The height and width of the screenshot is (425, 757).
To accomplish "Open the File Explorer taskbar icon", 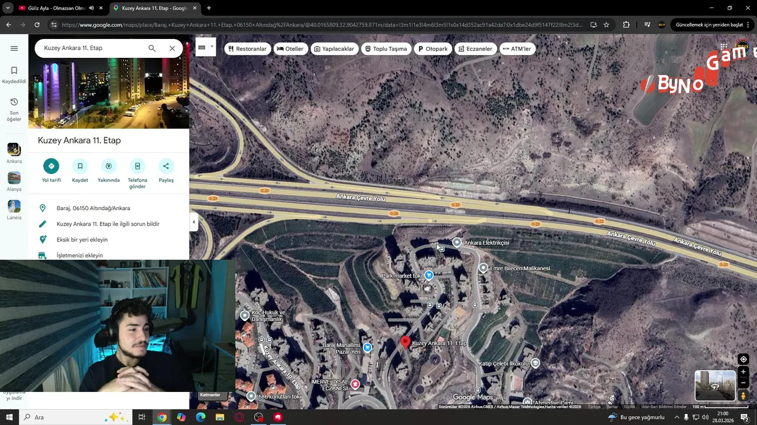I will [x=220, y=417].
